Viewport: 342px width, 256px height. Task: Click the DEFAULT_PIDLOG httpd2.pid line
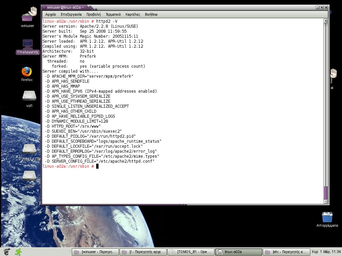[x=90, y=136]
